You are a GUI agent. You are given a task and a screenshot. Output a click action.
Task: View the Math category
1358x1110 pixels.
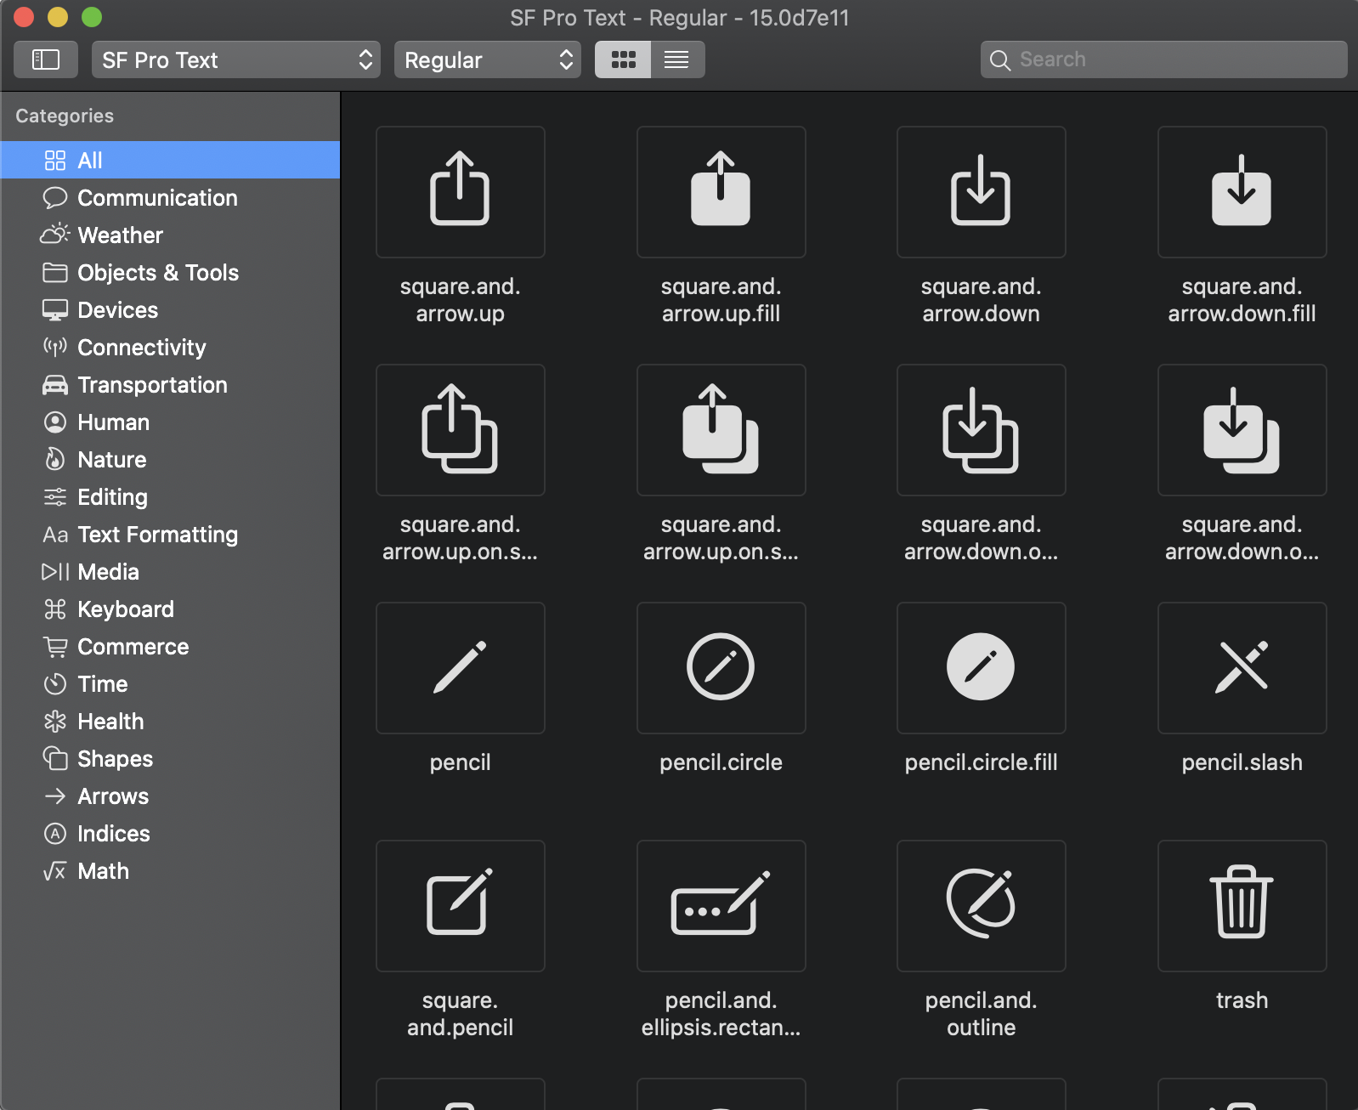pyautogui.click(x=170, y=870)
